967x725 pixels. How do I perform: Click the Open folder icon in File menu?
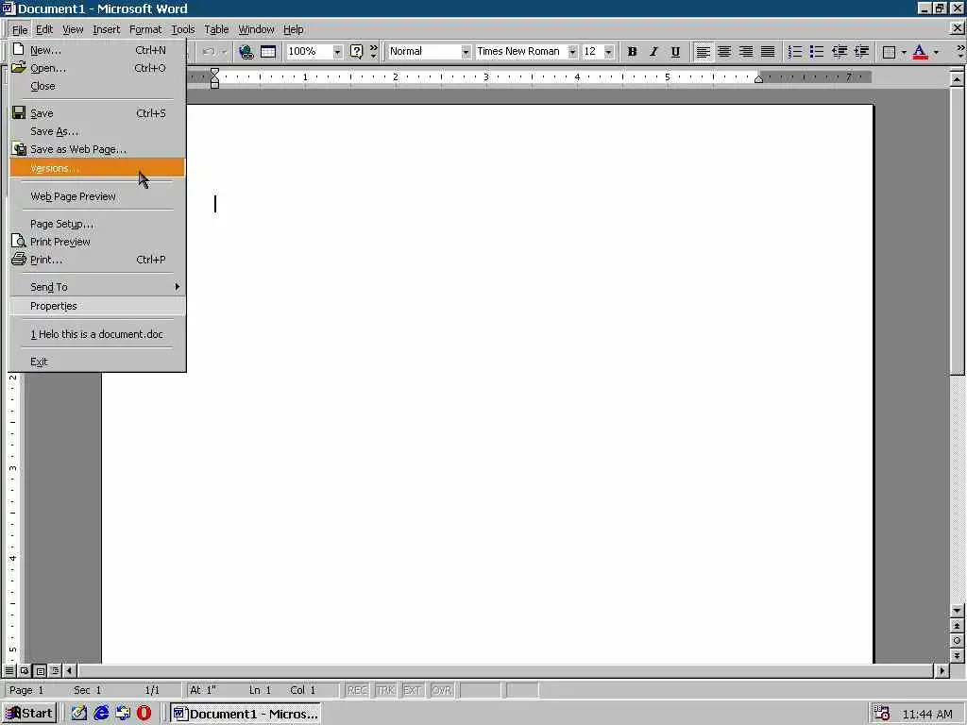click(x=19, y=67)
